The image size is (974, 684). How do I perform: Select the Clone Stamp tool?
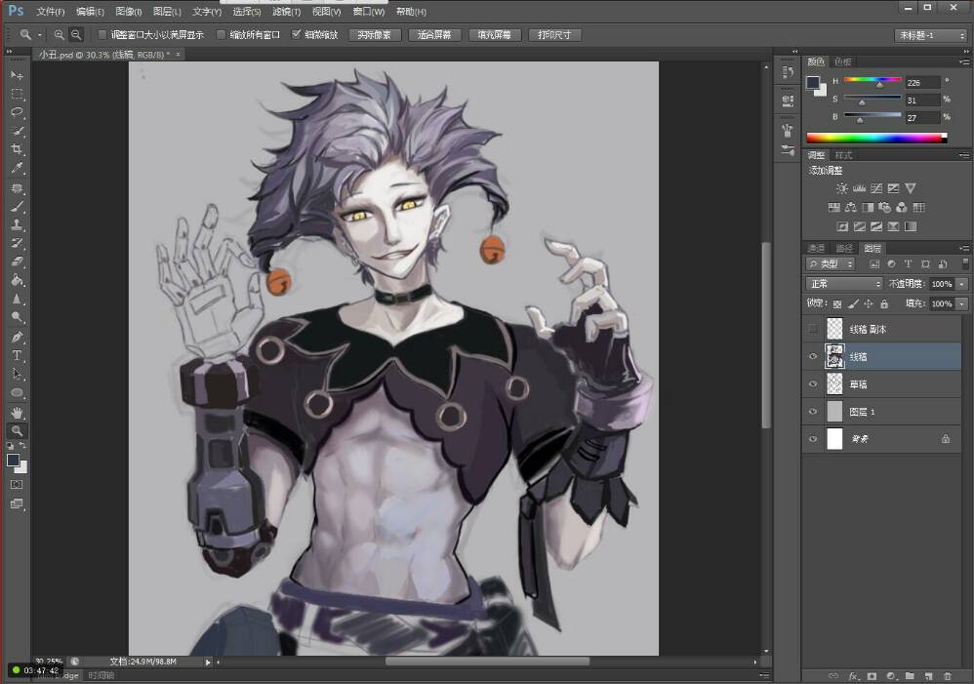17,224
